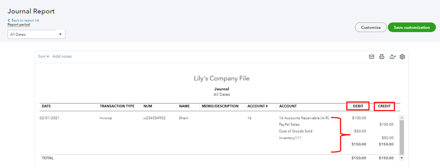Viewport: 440px width, 168px height.
Task: Click the $50.00 Inventory111 credit amount
Action: click(x=387, y=138)
